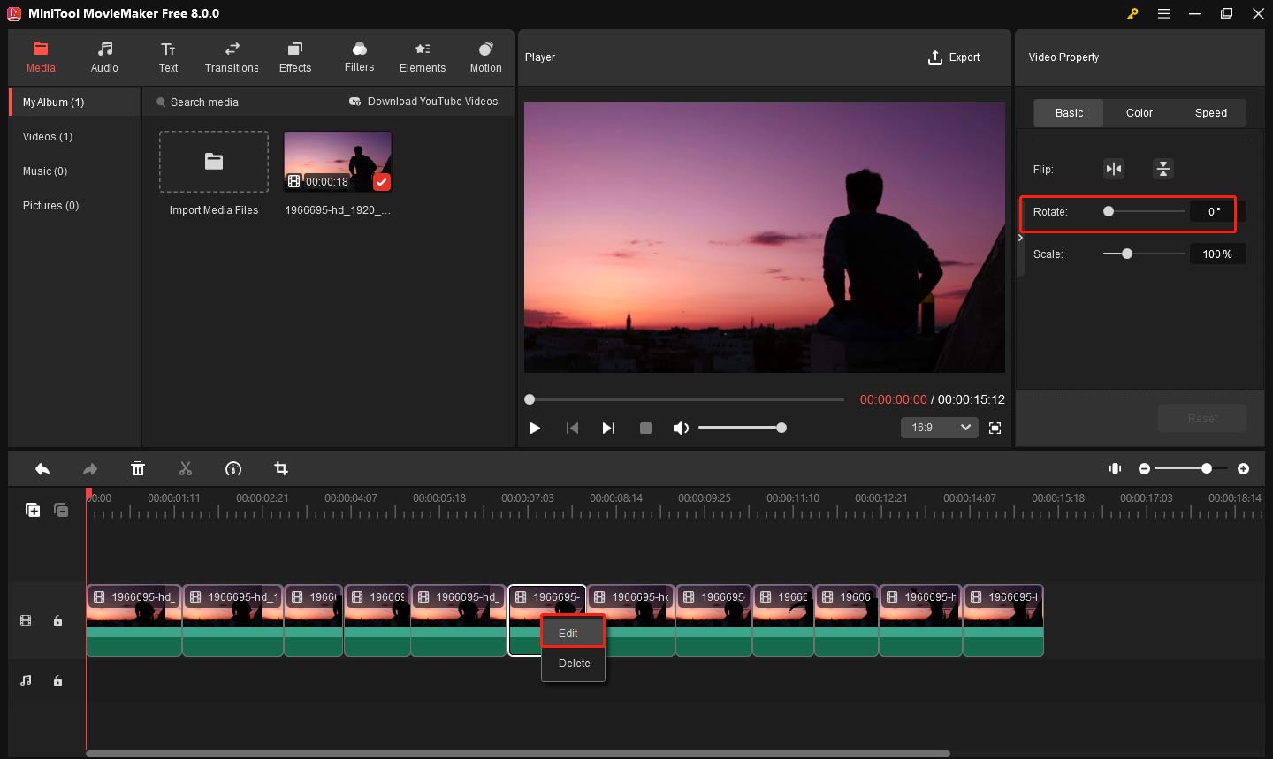Open the Effects tab
Viewport: 1273px width, 759px height.
tap(295, 57)
